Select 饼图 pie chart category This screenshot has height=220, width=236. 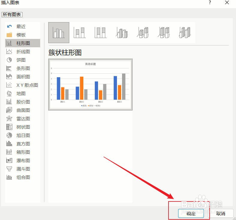(22, 60)
